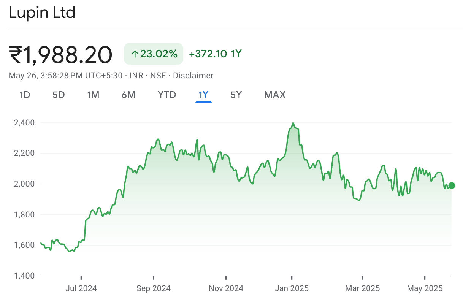463x301 pixels.
Task: Open the YTD chart view
Action: pyautogui.click(x=167, y=95)
